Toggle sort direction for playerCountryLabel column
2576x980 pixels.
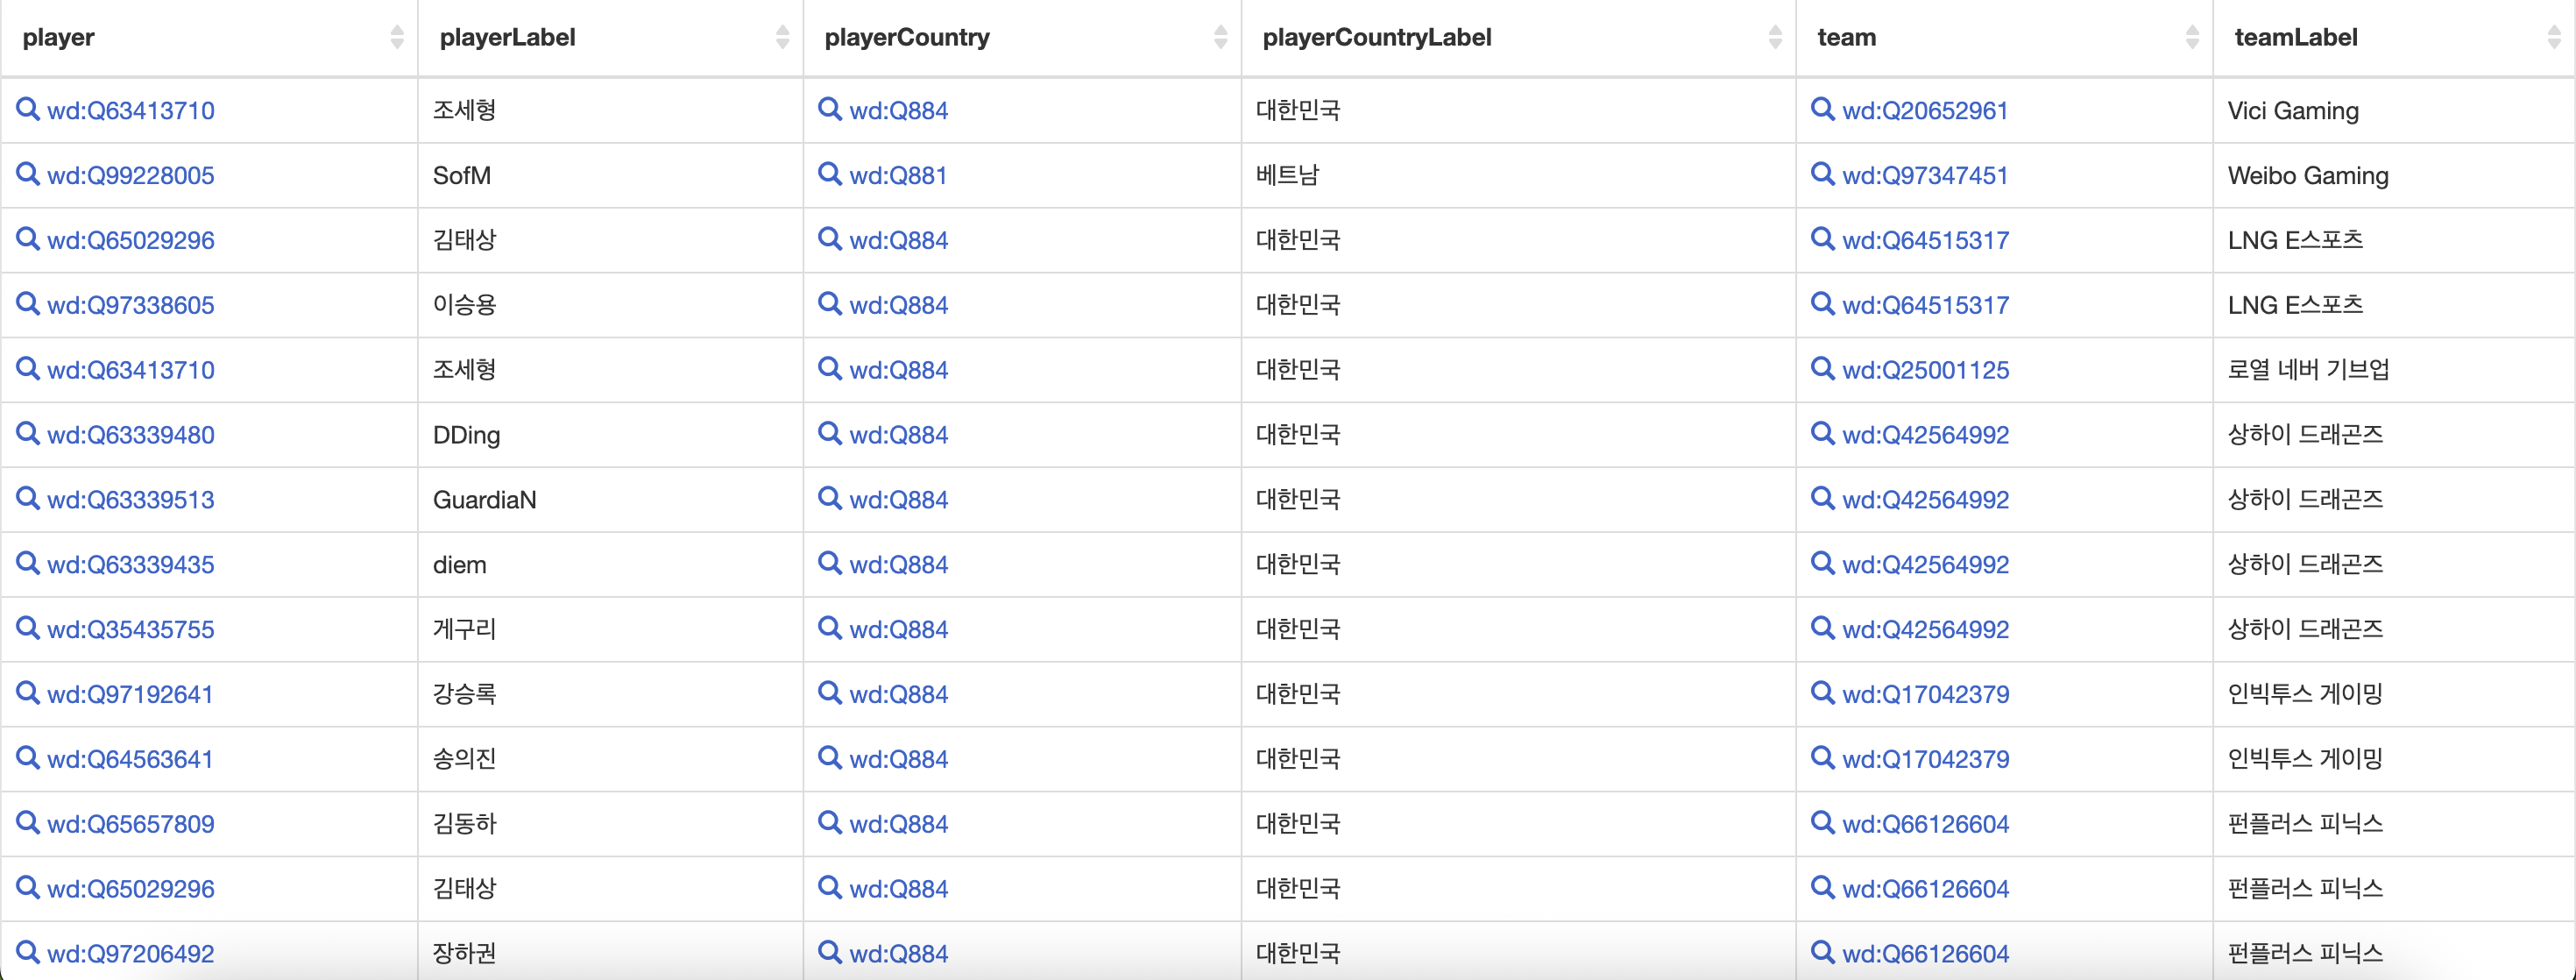coord(1777,36)
